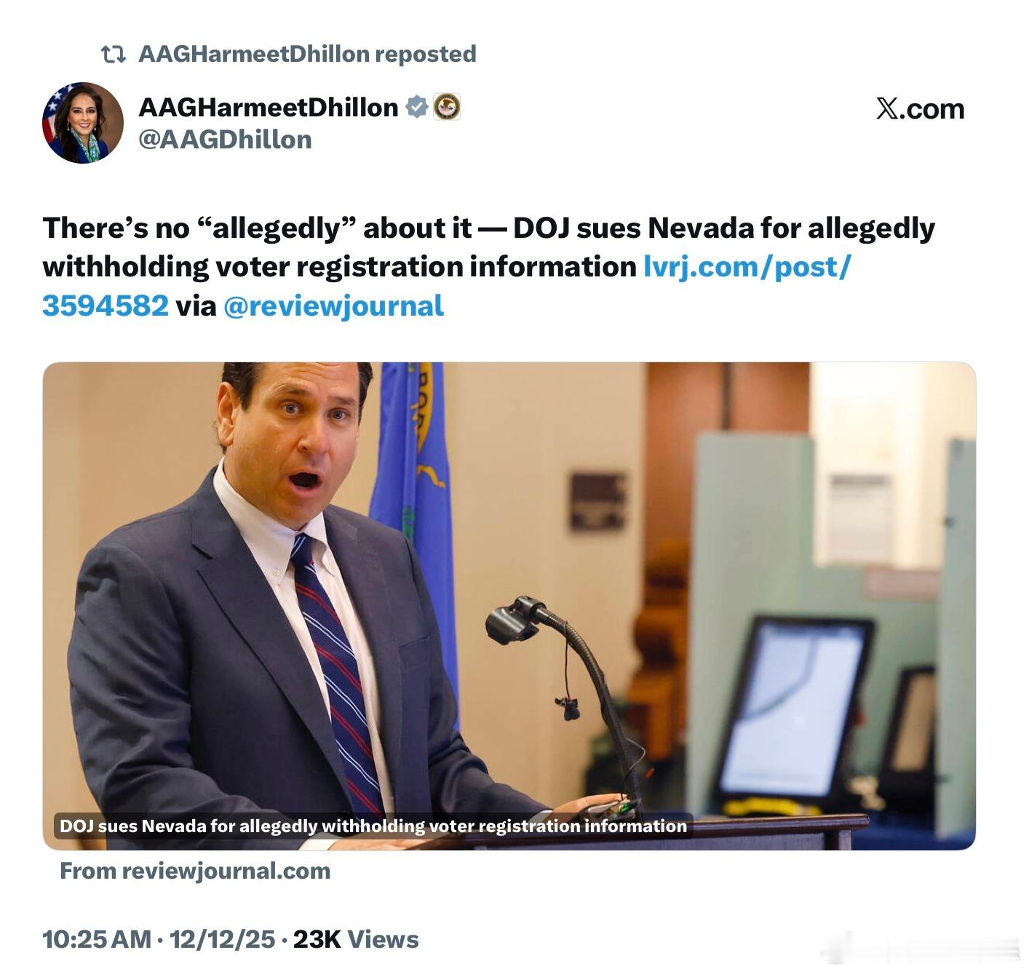View the 23K Views count
1029x974 pixels.
[x=356, y=940]
